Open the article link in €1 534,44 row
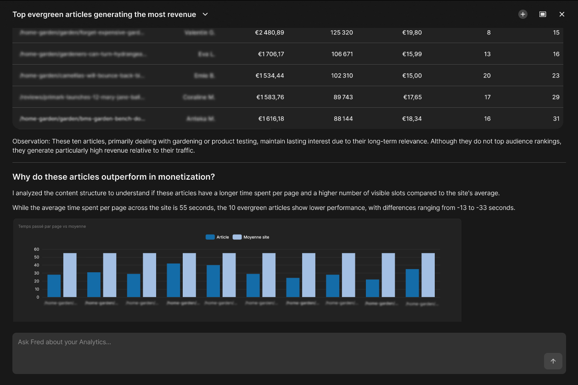Viewport: 578px width, 385px height. click(x=83, y=76)
